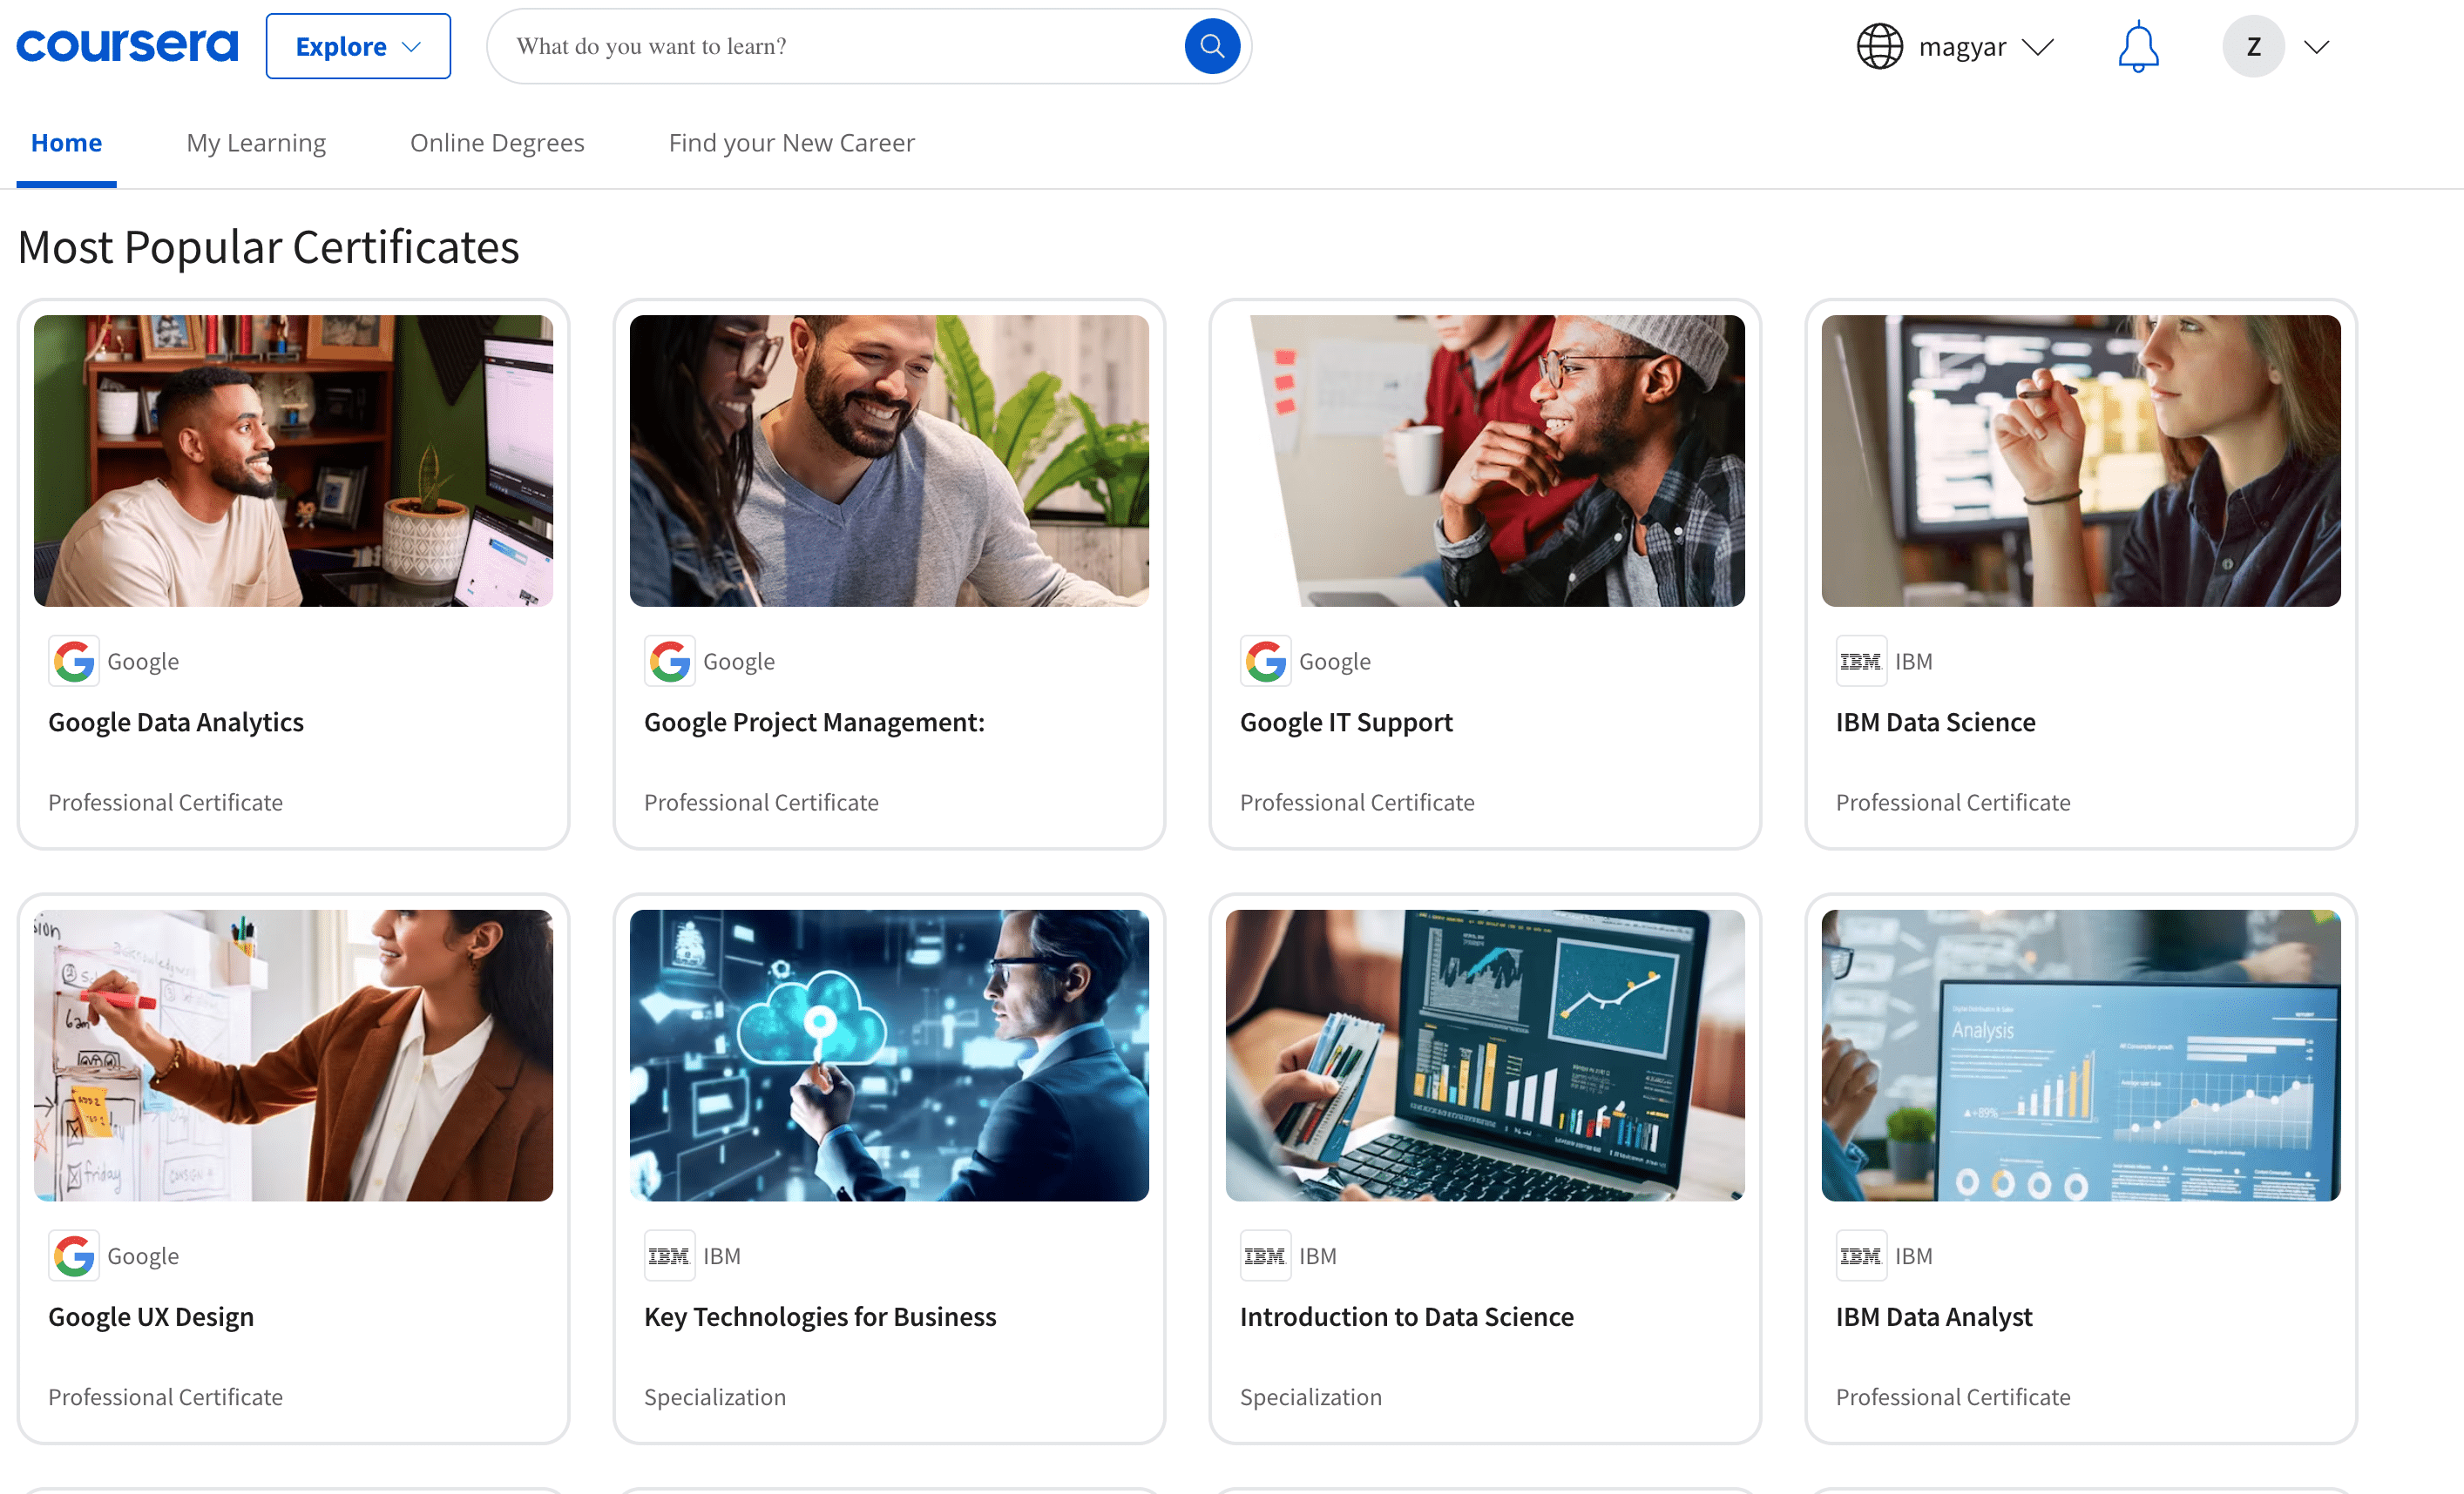Click Google logo on Data Analytics card
The width and height of the screenshot is (2464, 1494).
click(x=74, y=661)
